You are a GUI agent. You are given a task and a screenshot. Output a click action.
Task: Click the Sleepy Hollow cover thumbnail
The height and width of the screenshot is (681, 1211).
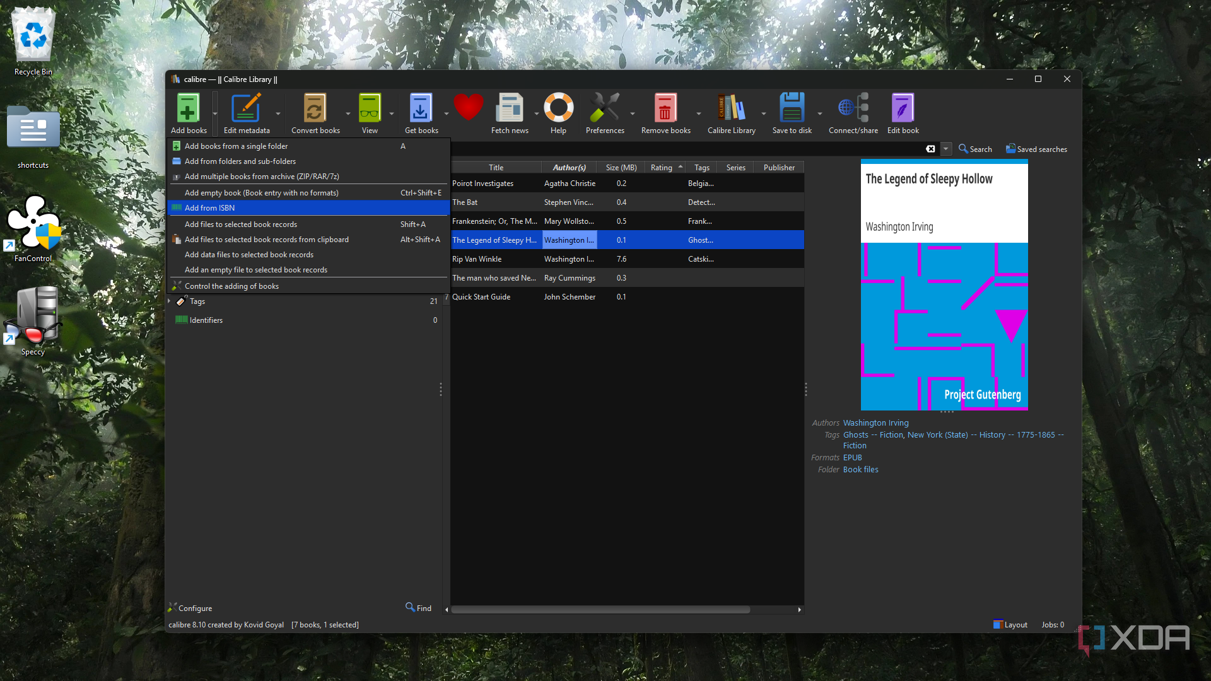[x=944, y=284]
